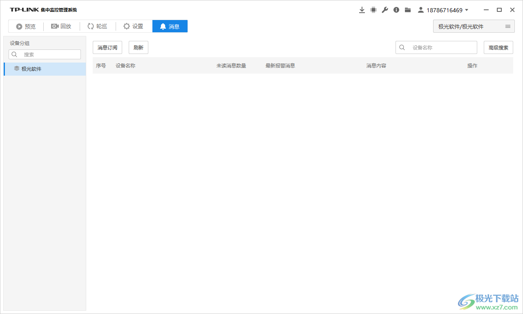Select the download icon in the title bar
Viewport: 523px width, 314px height.
[x=362, y=9]
